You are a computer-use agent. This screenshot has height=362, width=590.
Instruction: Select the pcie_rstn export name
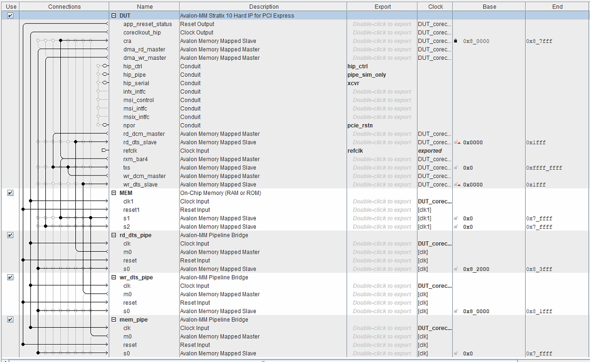[360, 126]
